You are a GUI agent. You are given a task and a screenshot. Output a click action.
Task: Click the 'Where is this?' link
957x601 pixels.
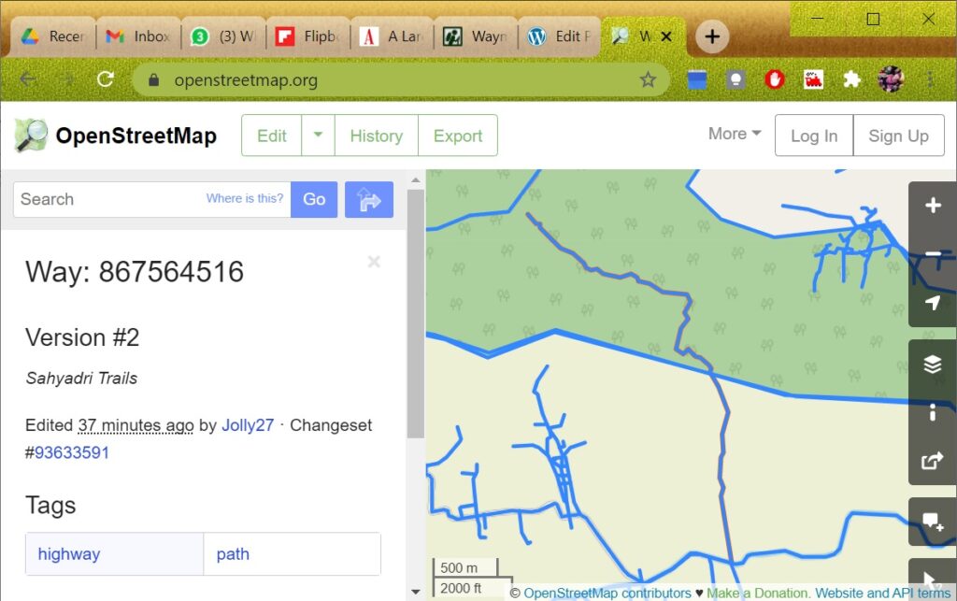pyautogui.click(x=245, y=198)
